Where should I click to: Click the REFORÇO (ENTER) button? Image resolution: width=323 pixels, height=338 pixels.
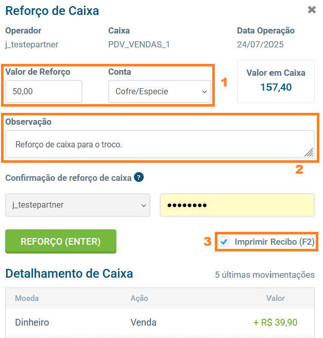(x=61, y=241)
